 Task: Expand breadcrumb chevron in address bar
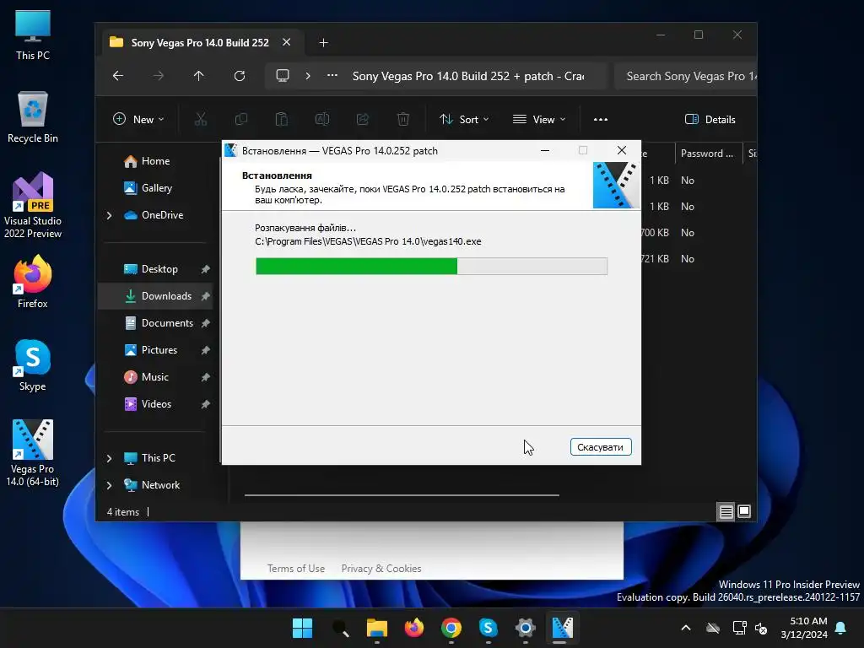[308, 75]
